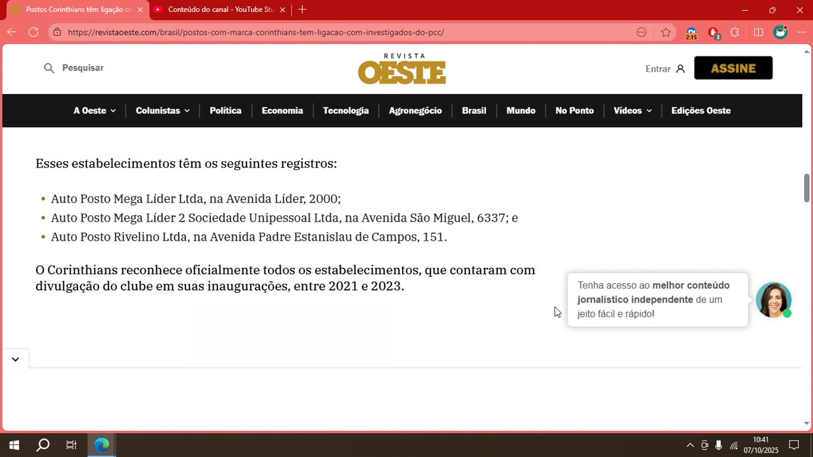The image size is (813, 457).
Task: Open the Brasil section
Action: 474,110
